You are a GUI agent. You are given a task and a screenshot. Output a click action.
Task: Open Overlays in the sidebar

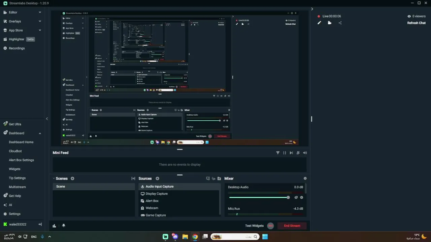point(15,22)
